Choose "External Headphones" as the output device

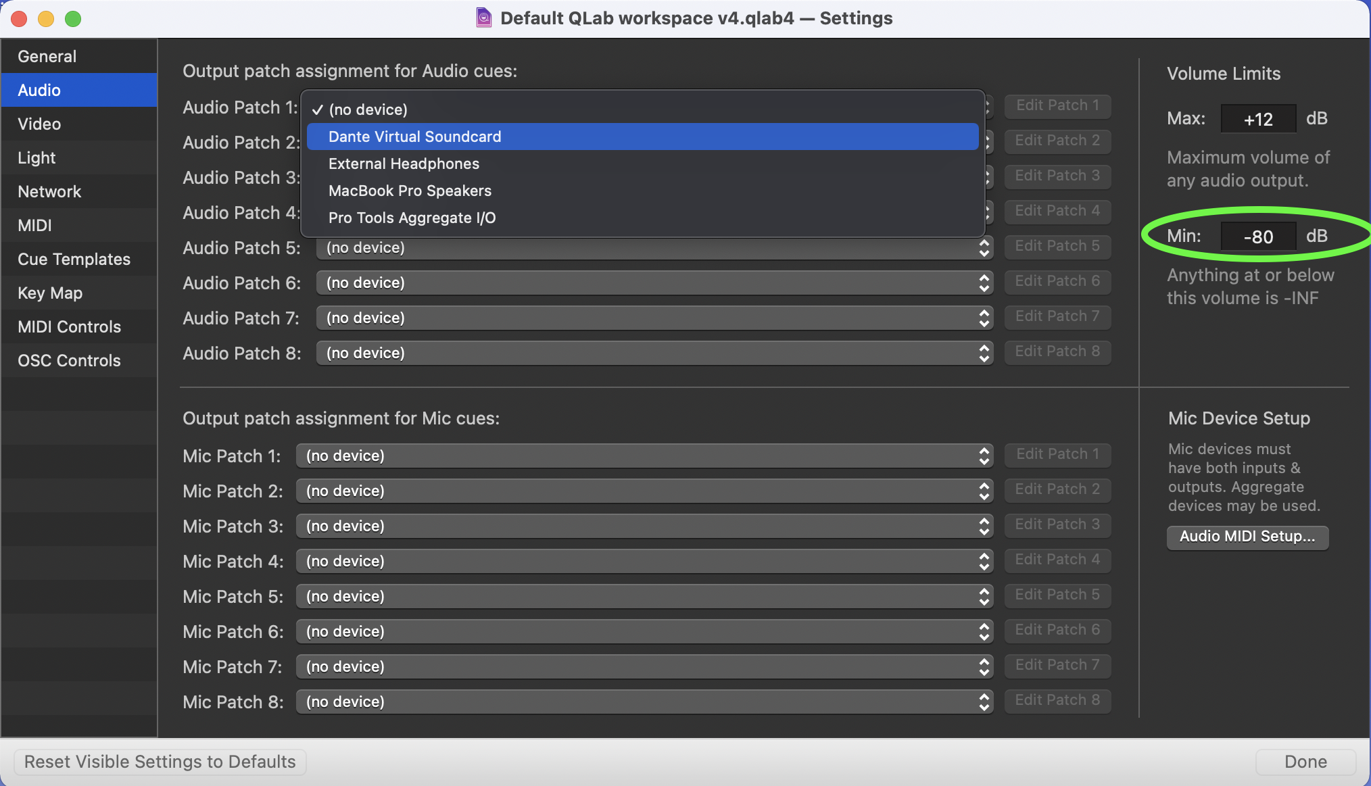point(404,164)
